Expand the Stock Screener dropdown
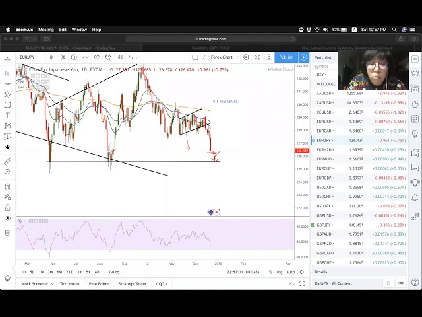The height and width of the screenshot is (317, 422). [35, 283]
